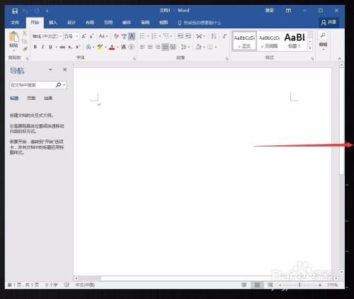Screen dimensions: 354x299
Task: Click the Asian Layout icon
Action: [199, 36]
